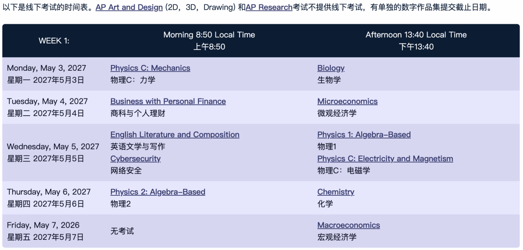
Task: Open the Cybersecurity exam link
Action: pos(136,159)
